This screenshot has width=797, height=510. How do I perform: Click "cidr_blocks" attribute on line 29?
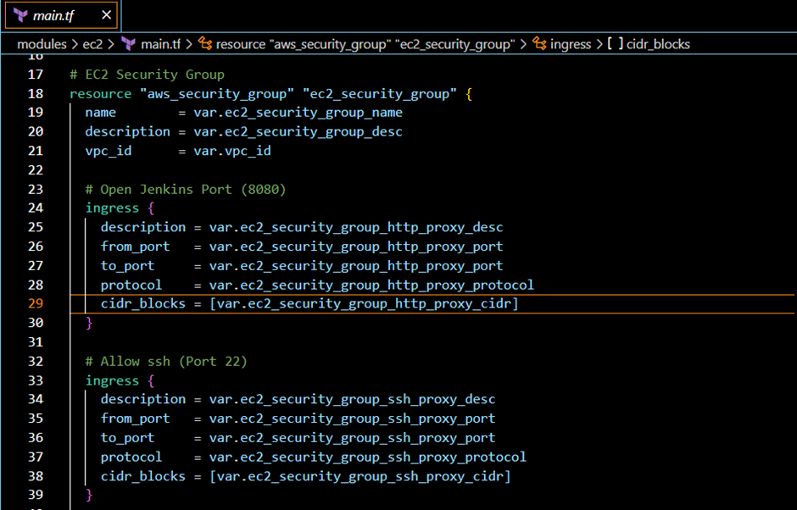(x=142, y=304)
